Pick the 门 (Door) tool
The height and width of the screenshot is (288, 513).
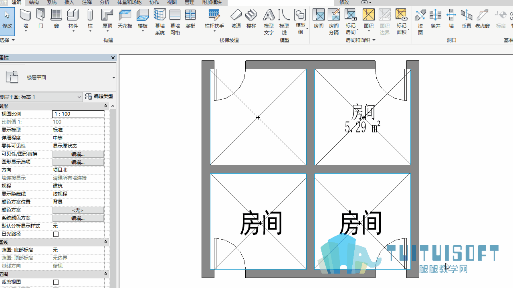coord(40,19)
